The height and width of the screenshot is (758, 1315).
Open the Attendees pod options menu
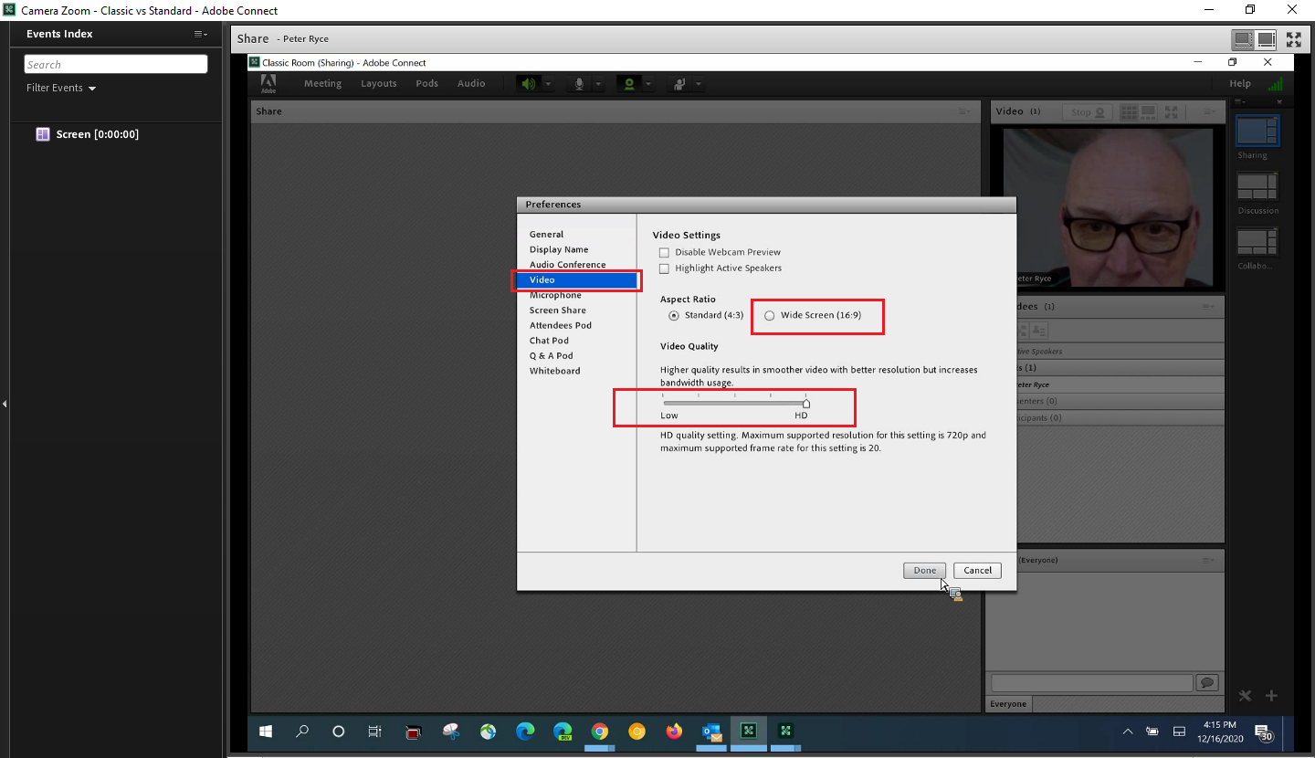coord(1210,306)
